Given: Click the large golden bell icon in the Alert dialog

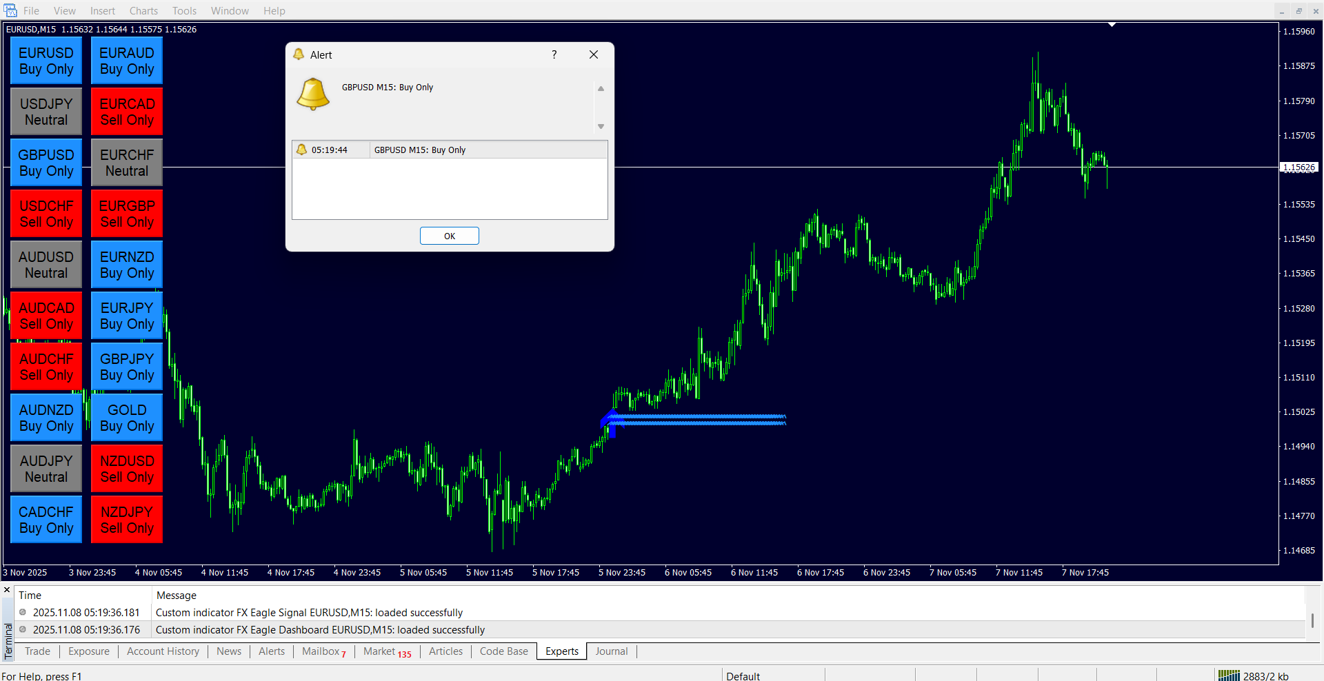Looking at the screenshot, I should pyautogui.click(x=313, y=94).
